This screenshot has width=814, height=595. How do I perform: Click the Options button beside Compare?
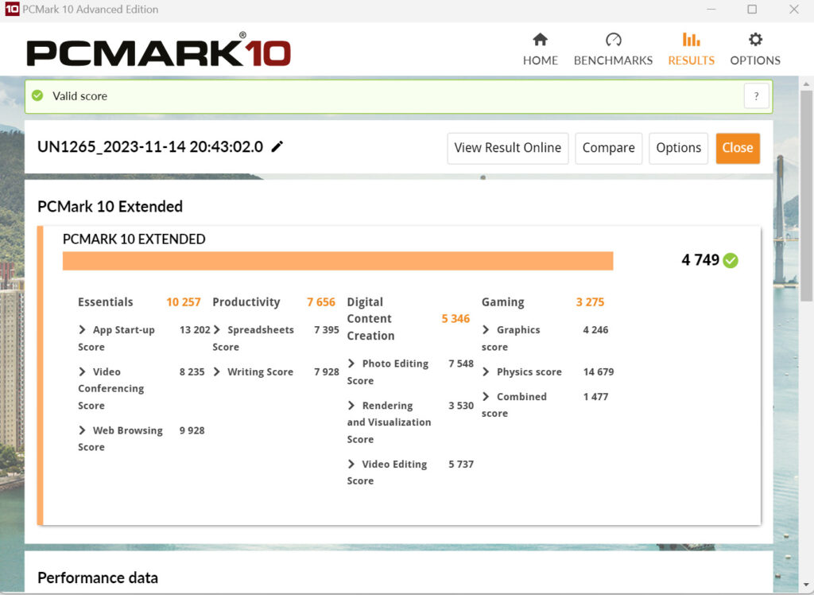[679, 148]
